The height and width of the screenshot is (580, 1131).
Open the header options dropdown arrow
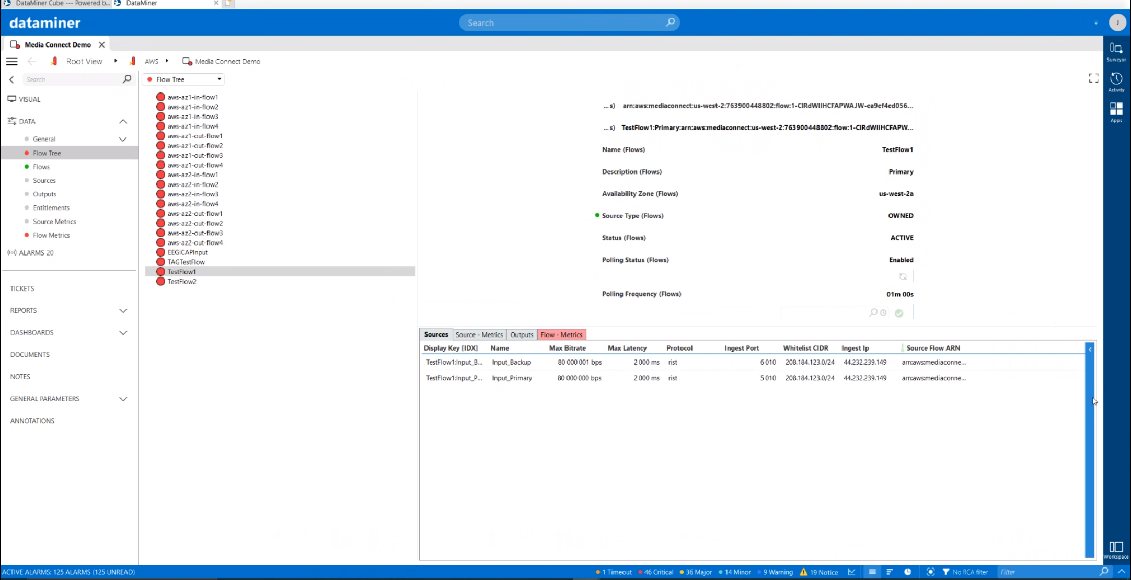coord(1096,23)
